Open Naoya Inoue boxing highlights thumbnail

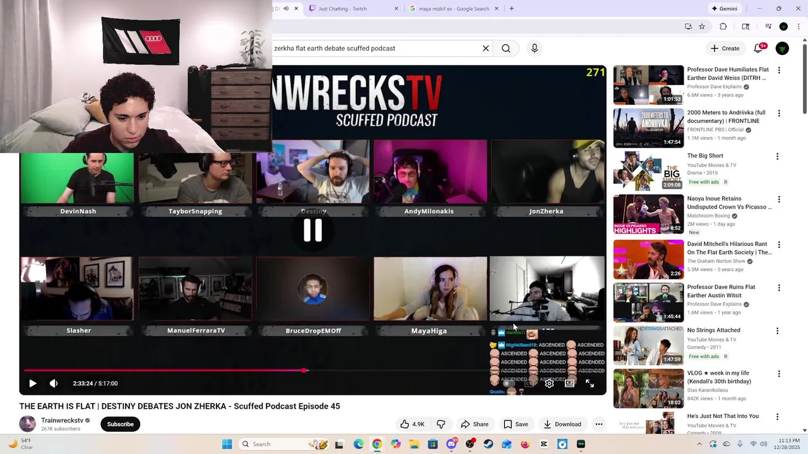point(648,214)
